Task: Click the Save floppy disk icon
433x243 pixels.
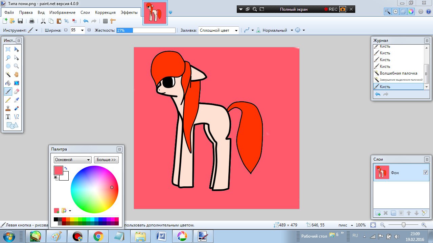Action: [20, 21]
